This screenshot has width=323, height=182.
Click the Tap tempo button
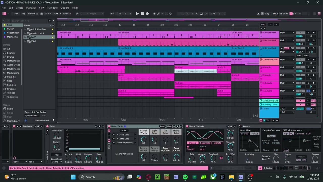pyautogui.click(x=23, y=14)
